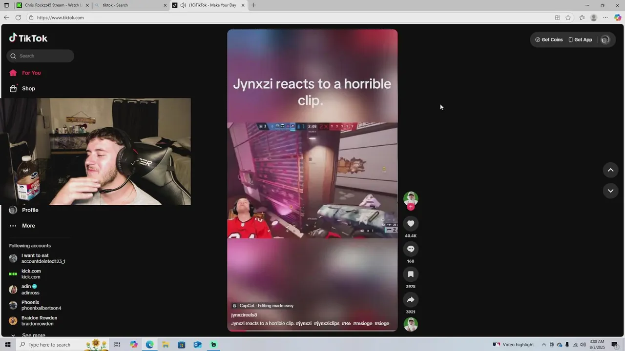Click Get Coins button

point(549,39)
